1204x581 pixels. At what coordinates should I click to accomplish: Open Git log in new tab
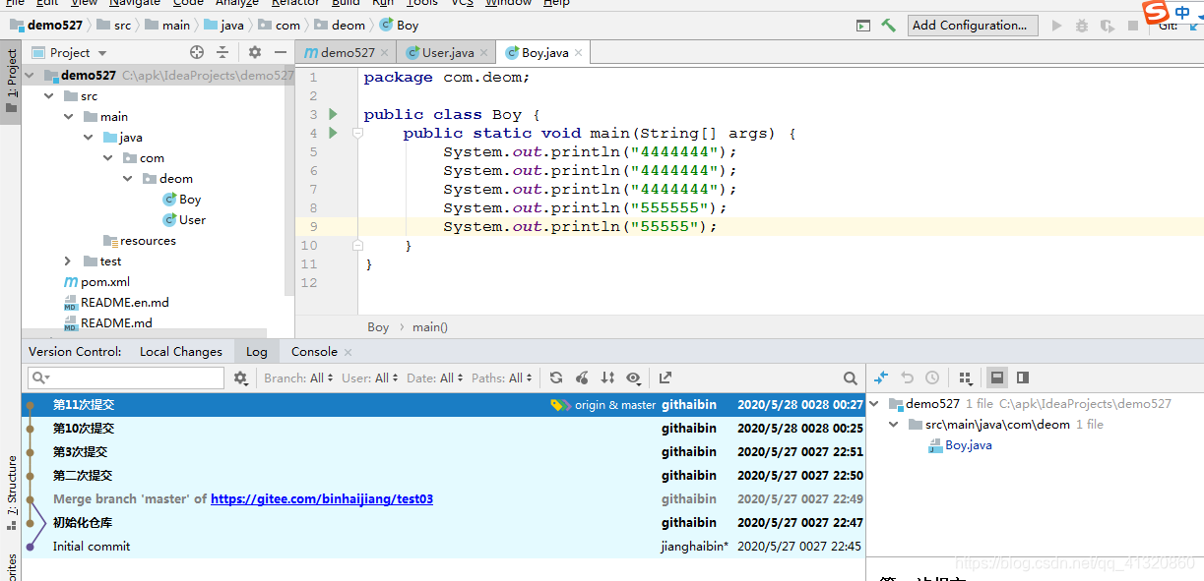click(665, 378)
